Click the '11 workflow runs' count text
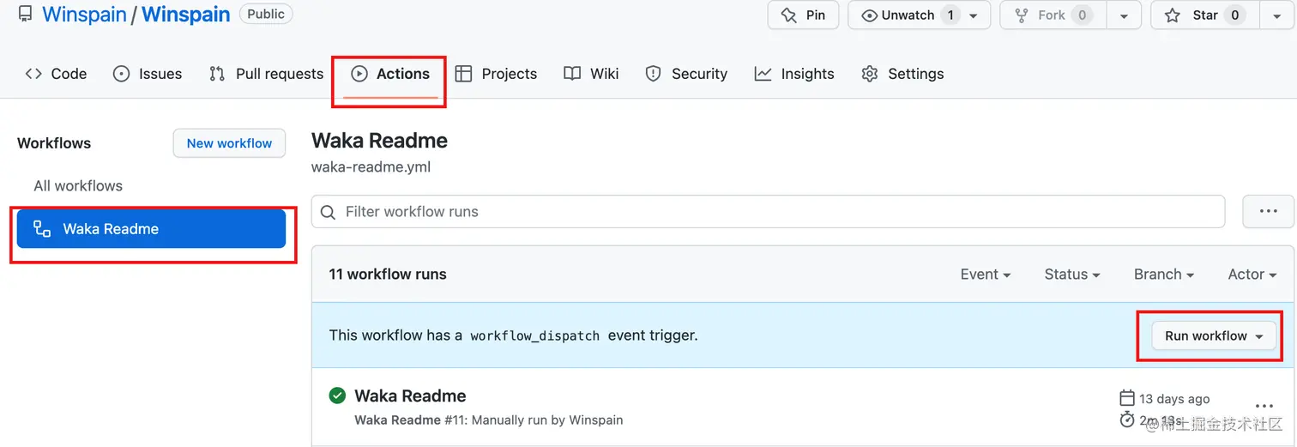 (x=388, y=275)
